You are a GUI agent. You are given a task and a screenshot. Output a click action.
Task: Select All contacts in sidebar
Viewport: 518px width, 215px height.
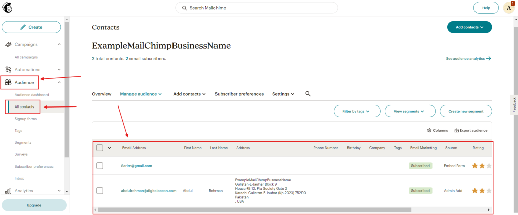24,107
